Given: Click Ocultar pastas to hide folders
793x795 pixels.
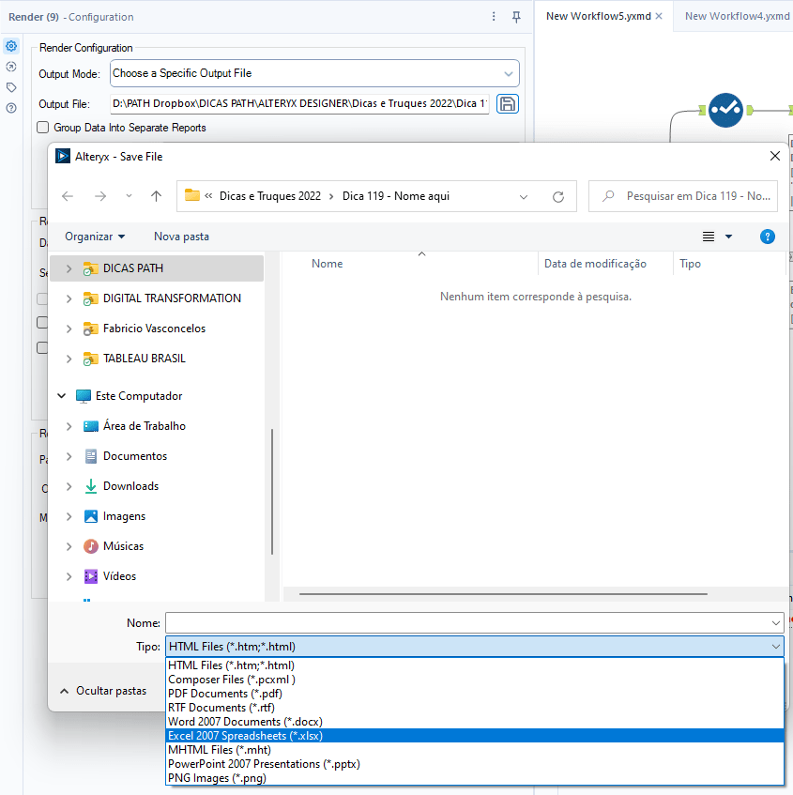Looking at the screenshot, I should point(103,691).
